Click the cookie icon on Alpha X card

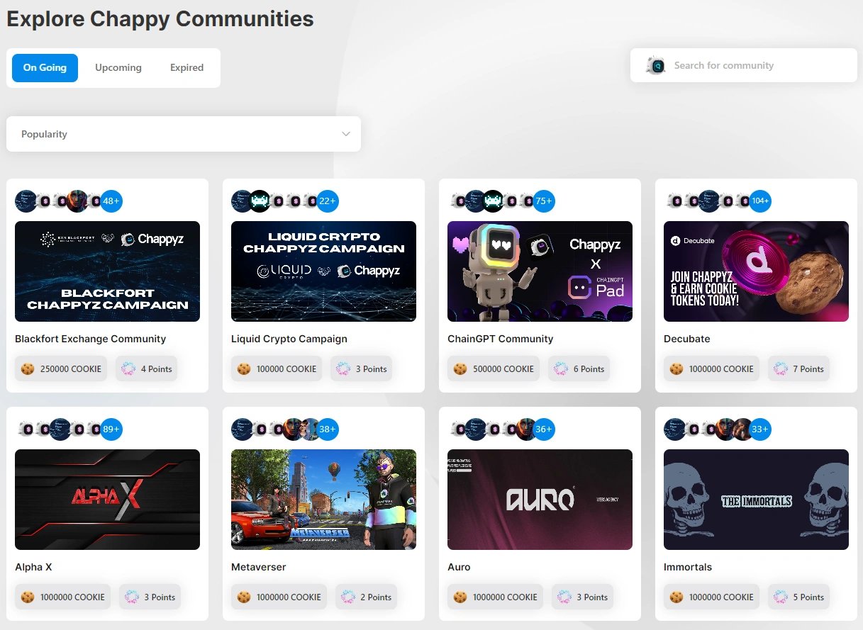point(28,597)
